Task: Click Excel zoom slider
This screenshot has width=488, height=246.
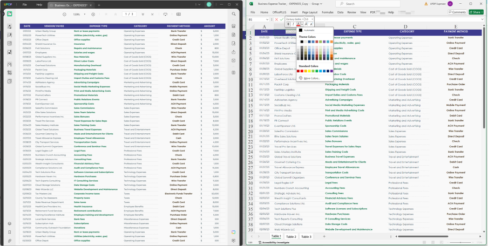Action: point(460,242)
